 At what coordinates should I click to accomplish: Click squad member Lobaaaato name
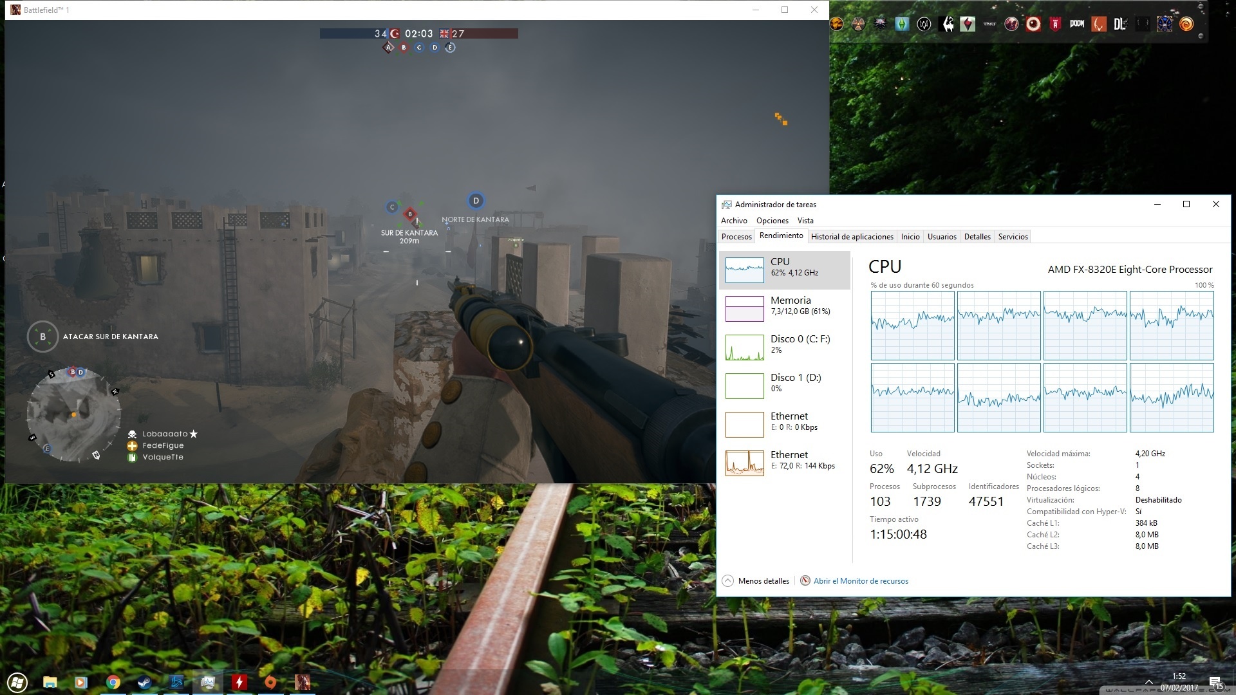point(165,434)
